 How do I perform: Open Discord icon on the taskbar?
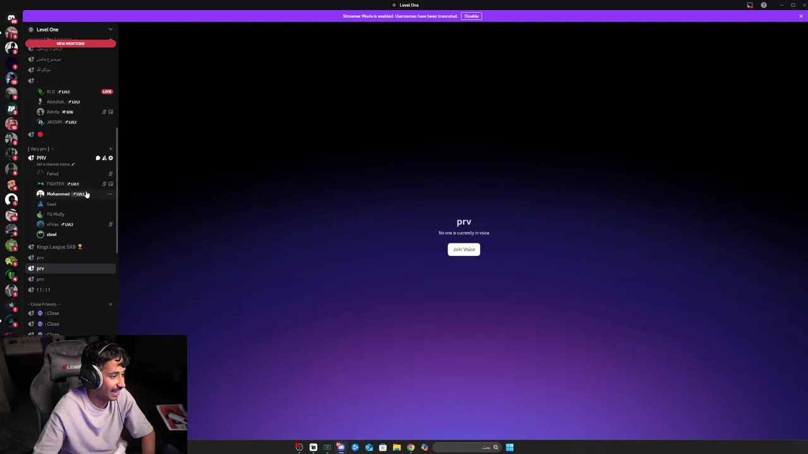coord(341,447)
